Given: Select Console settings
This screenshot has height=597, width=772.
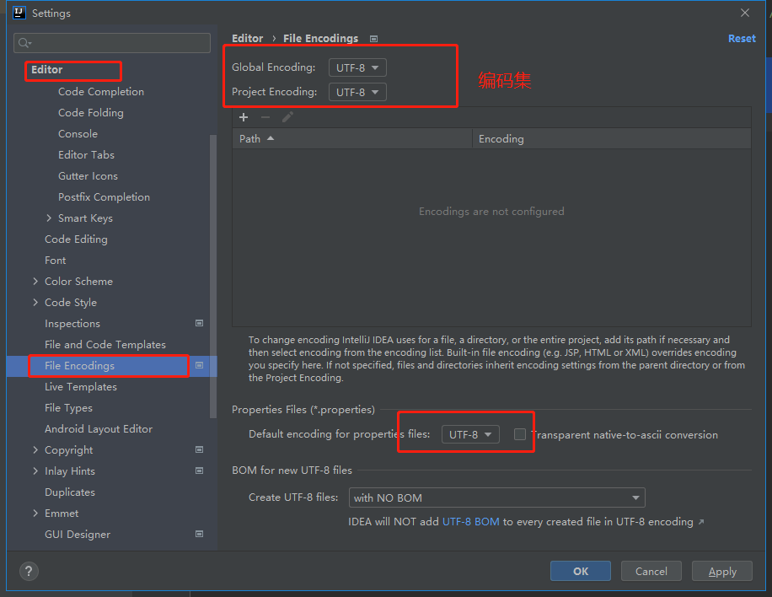Looking at the screenshot, I should (78, 134).
